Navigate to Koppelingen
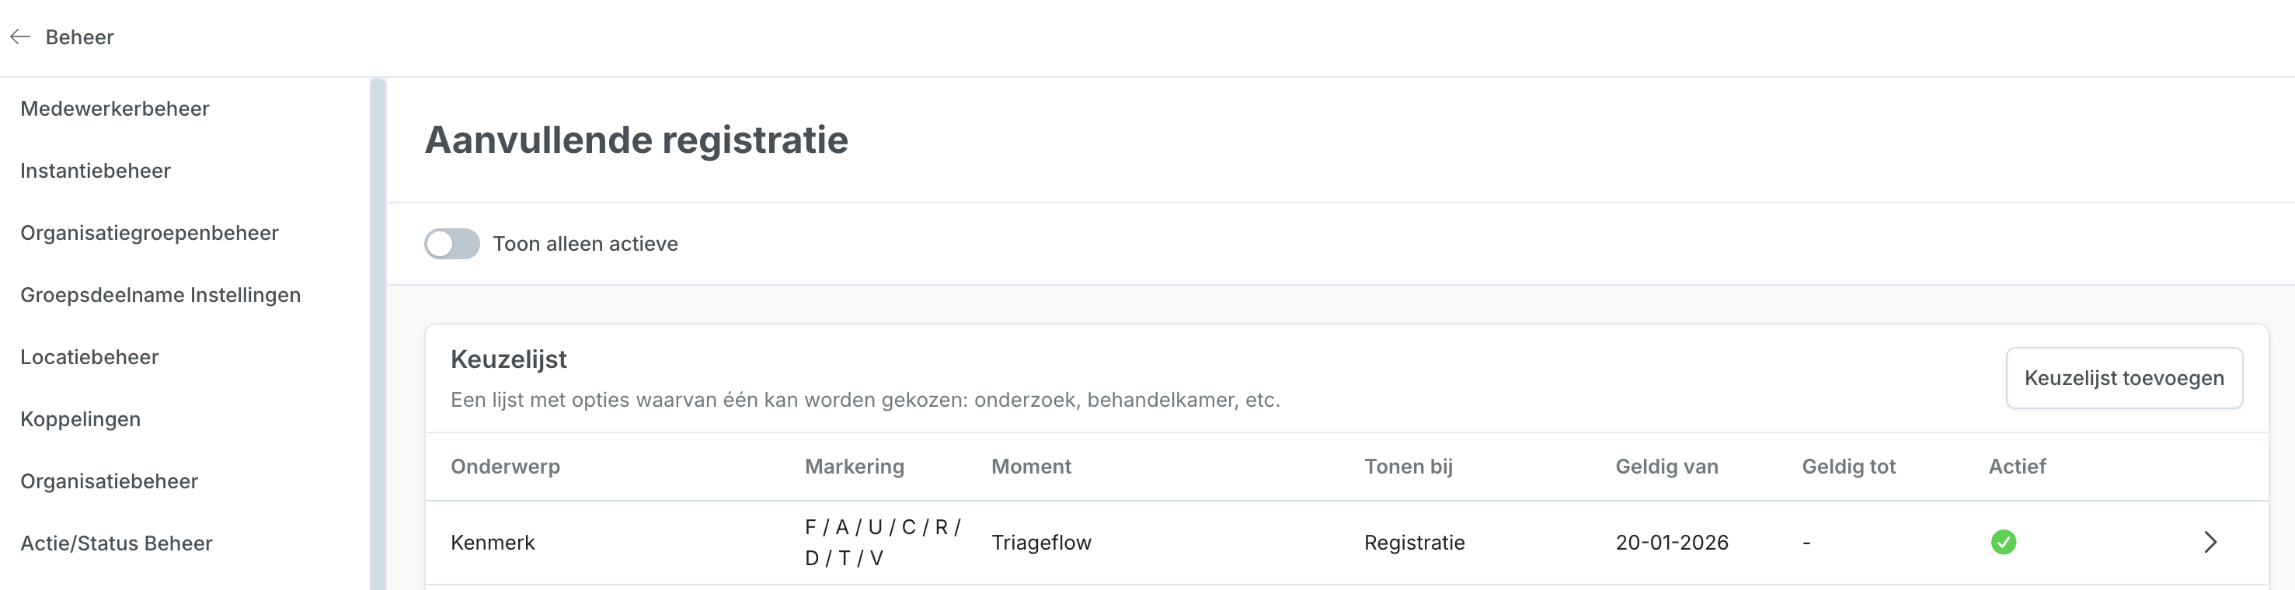The height and width of the screenshot is (590, 2295). pyautogui.click(x=80, y=419)
